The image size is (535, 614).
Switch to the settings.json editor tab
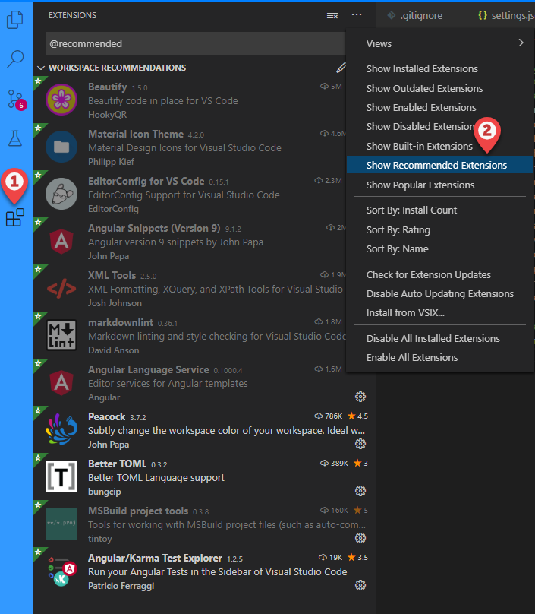502,15
